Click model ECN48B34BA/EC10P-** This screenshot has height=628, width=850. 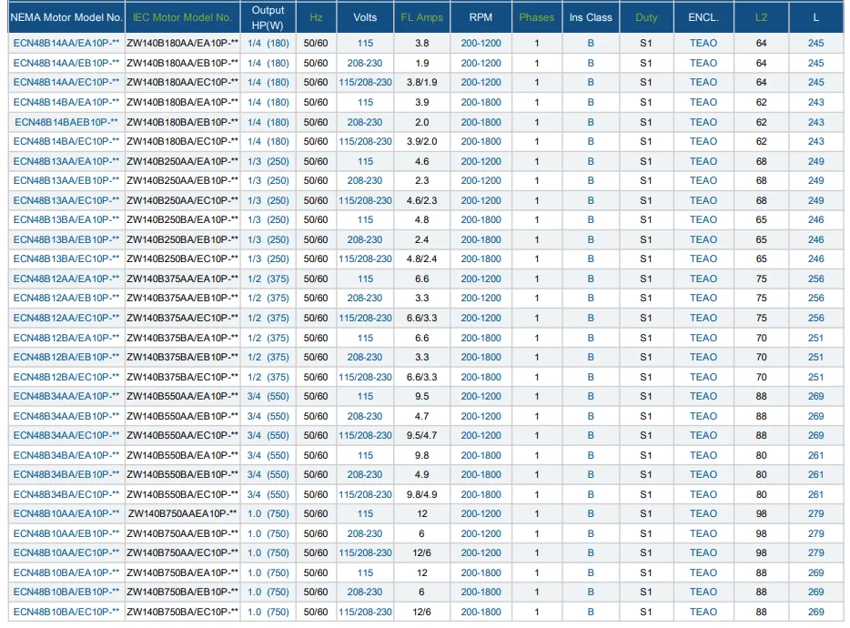click(x=66, y=494)
